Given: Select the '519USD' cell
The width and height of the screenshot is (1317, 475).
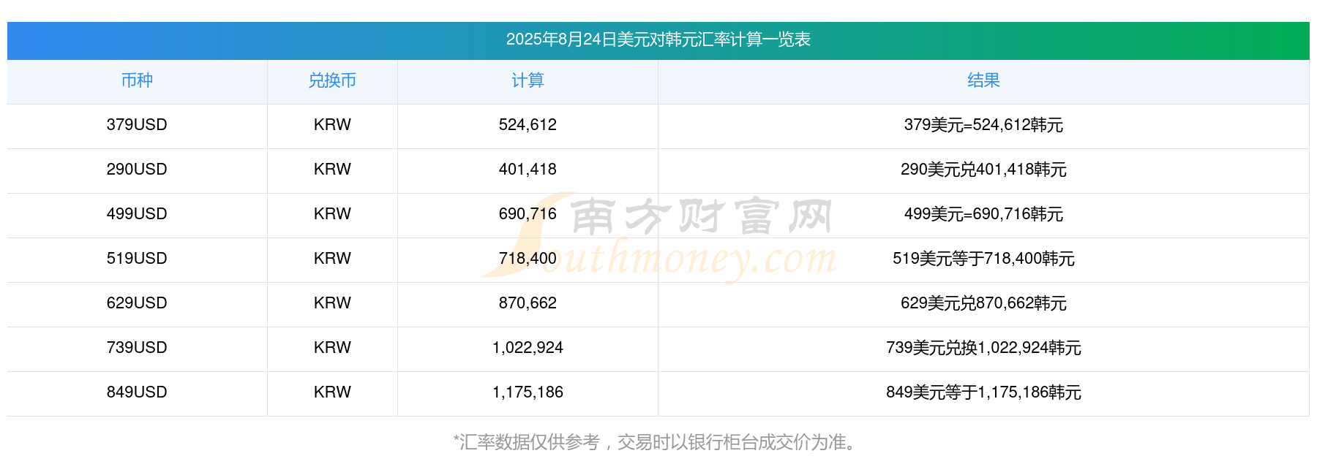Looking at the screenshot, I should click(x=137, y=259).
